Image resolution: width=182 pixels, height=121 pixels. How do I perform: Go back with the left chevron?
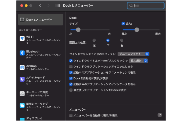click(x=40, y=6)
